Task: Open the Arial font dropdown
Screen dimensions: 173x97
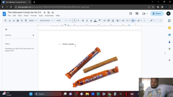Action: [61, 20]
